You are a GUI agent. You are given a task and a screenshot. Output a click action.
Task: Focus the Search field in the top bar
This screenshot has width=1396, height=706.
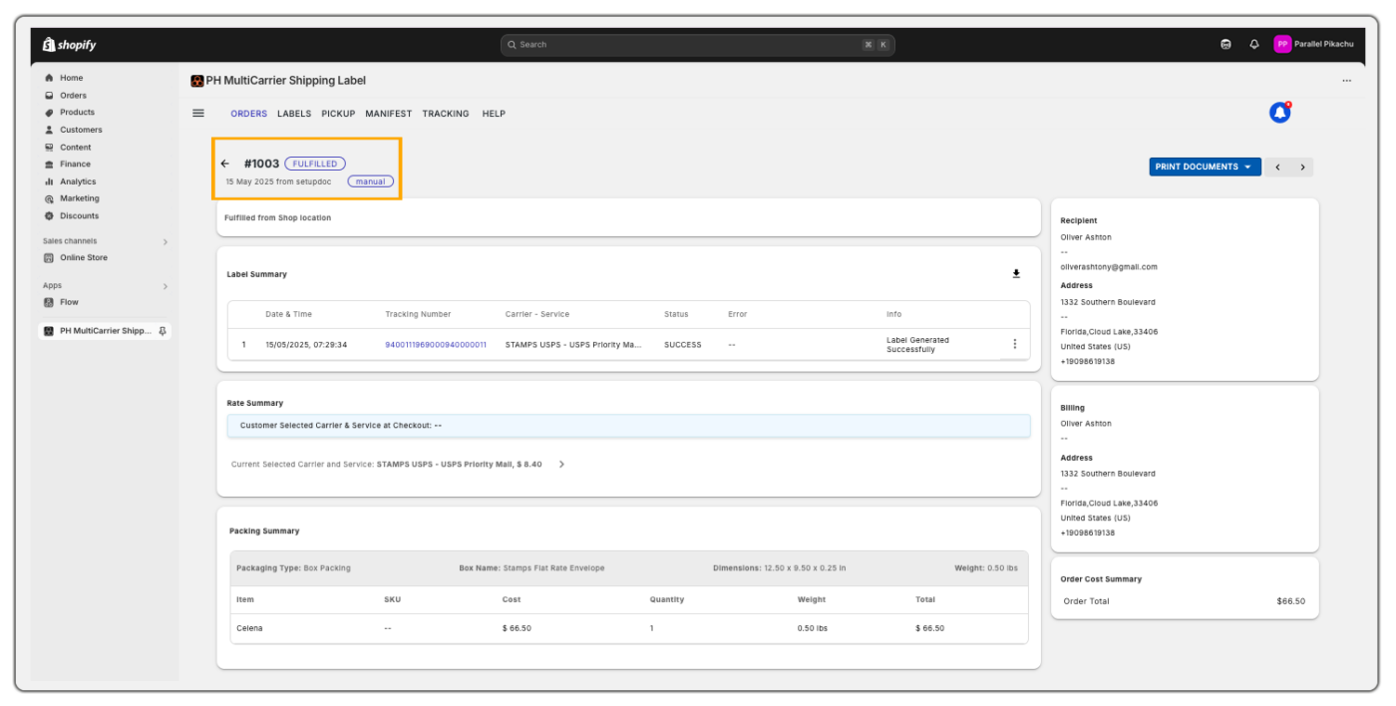(x=697, y=45)
